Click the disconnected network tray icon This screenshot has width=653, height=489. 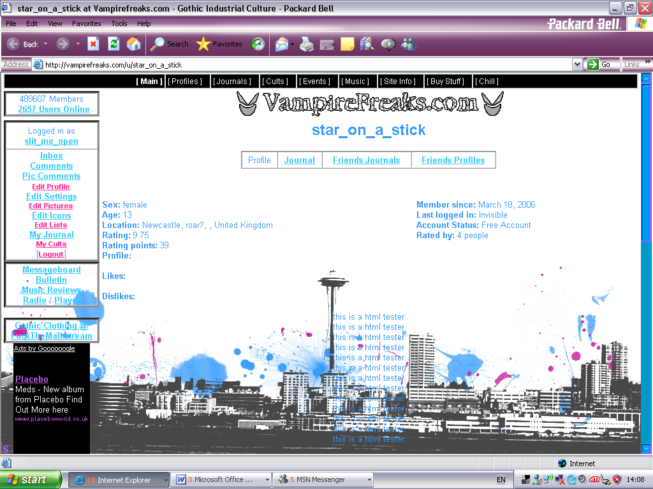pos(560,479)
